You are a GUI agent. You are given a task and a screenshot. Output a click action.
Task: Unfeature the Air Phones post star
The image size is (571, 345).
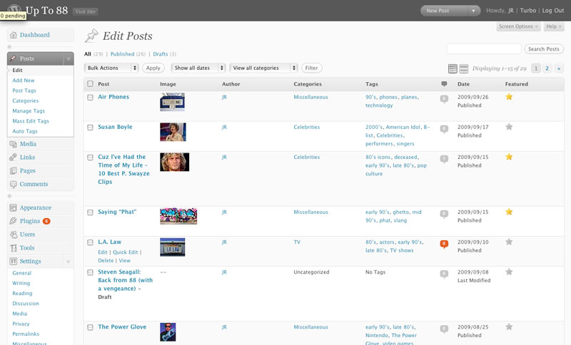[509, 97]
